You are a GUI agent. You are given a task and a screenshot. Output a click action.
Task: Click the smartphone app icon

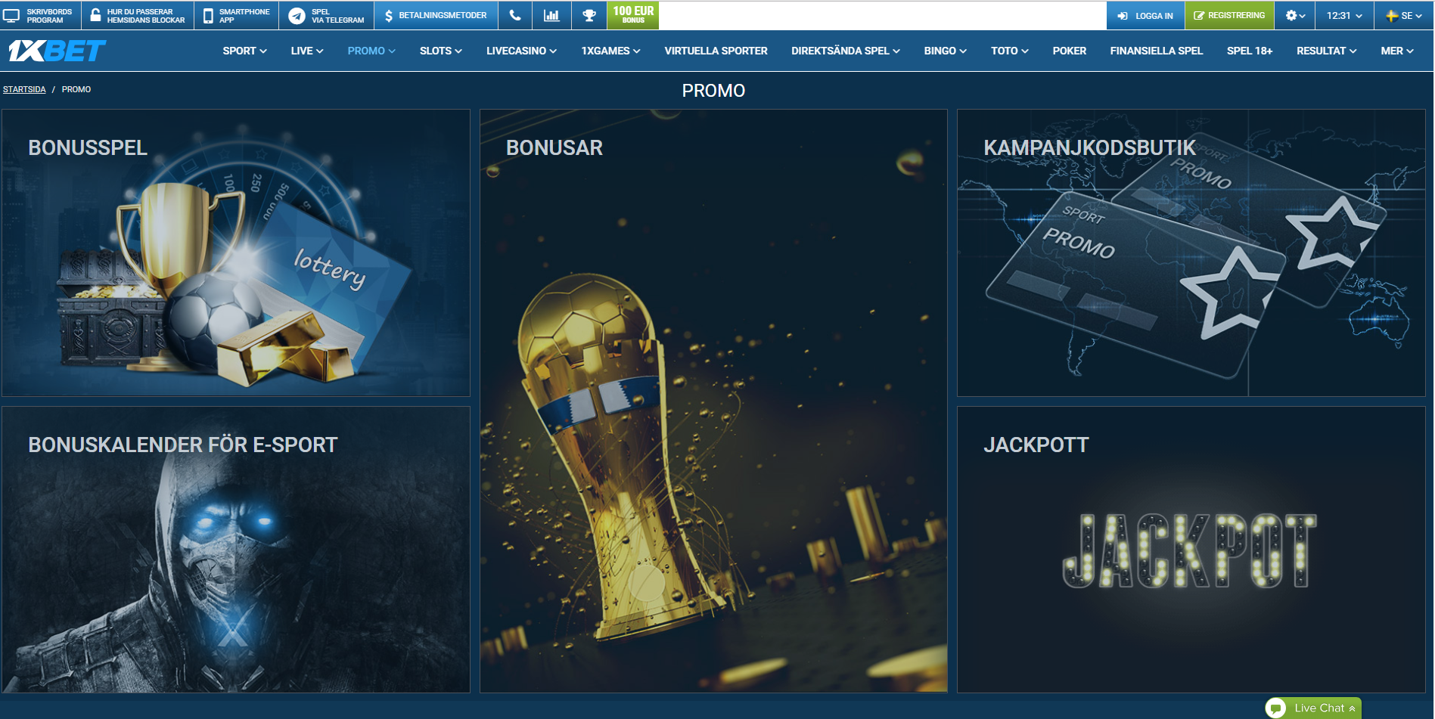point(208,15)
